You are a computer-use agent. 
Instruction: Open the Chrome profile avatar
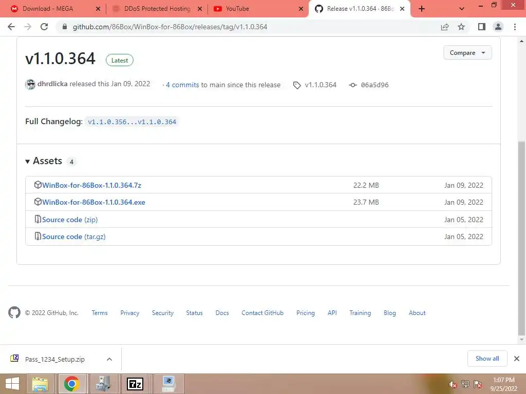498,27
